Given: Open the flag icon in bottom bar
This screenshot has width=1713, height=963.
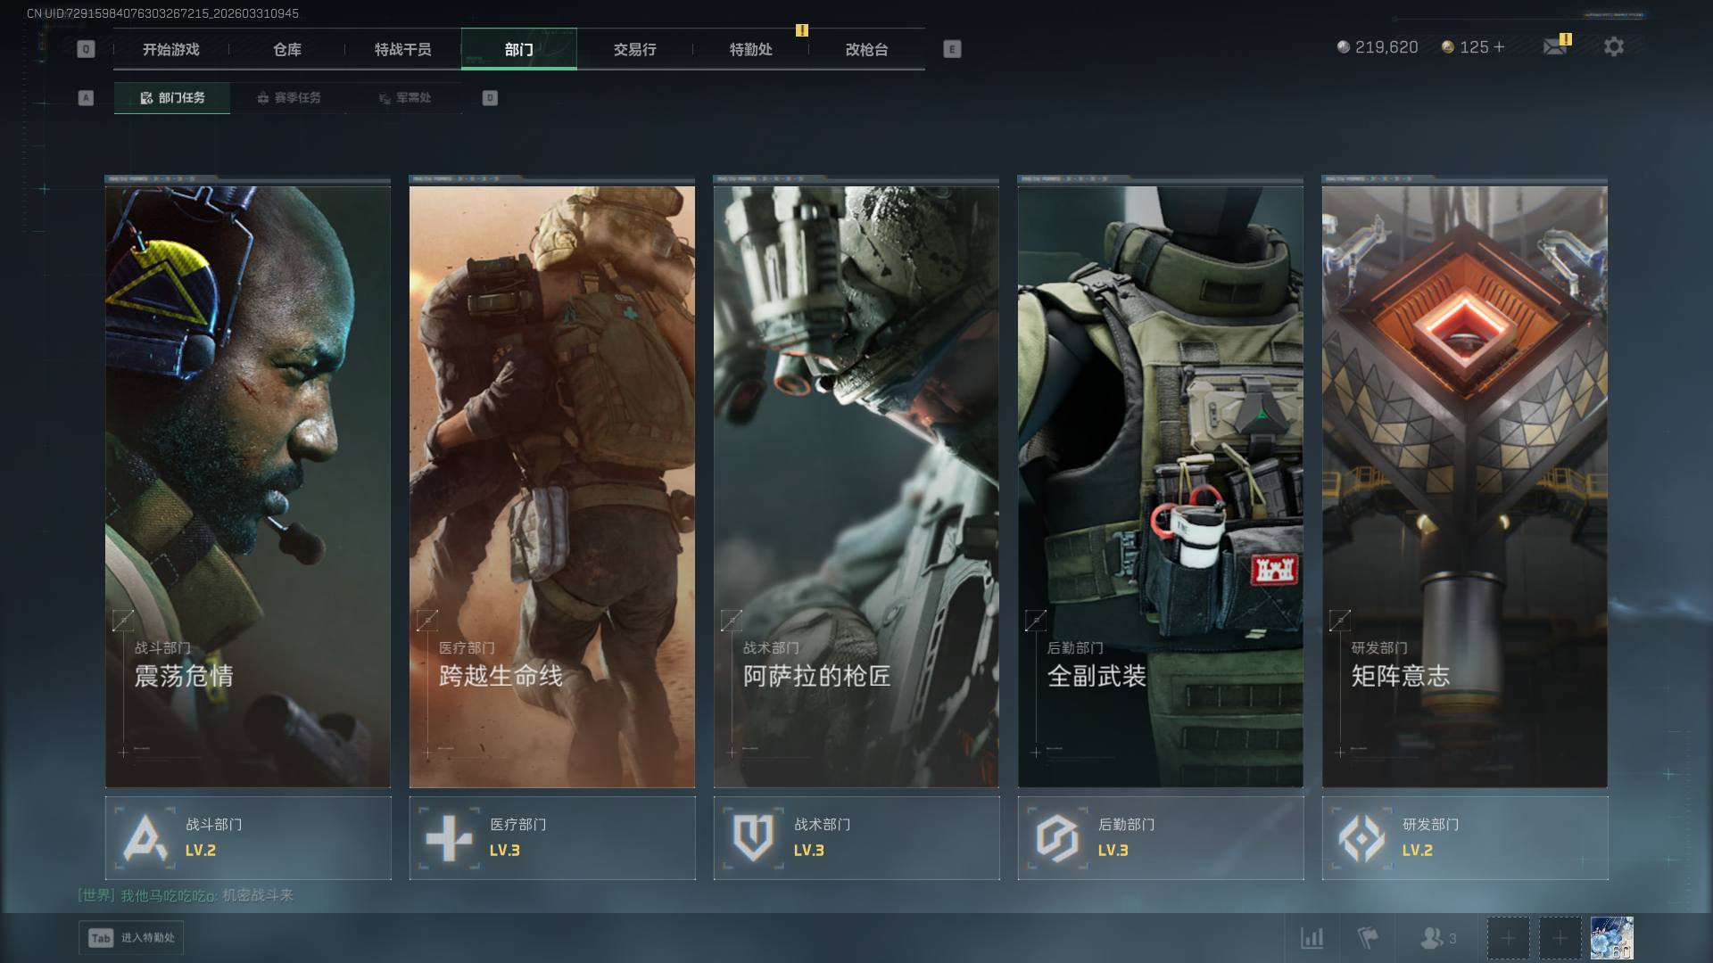Looking at the screenshot, I should pos(1367,938).
